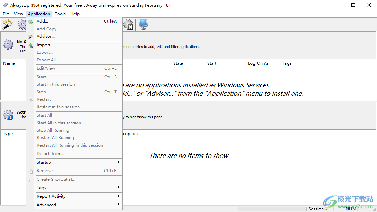Open the Tools menu
Screen dimensions: 377x212
click(x=60, y=14)
